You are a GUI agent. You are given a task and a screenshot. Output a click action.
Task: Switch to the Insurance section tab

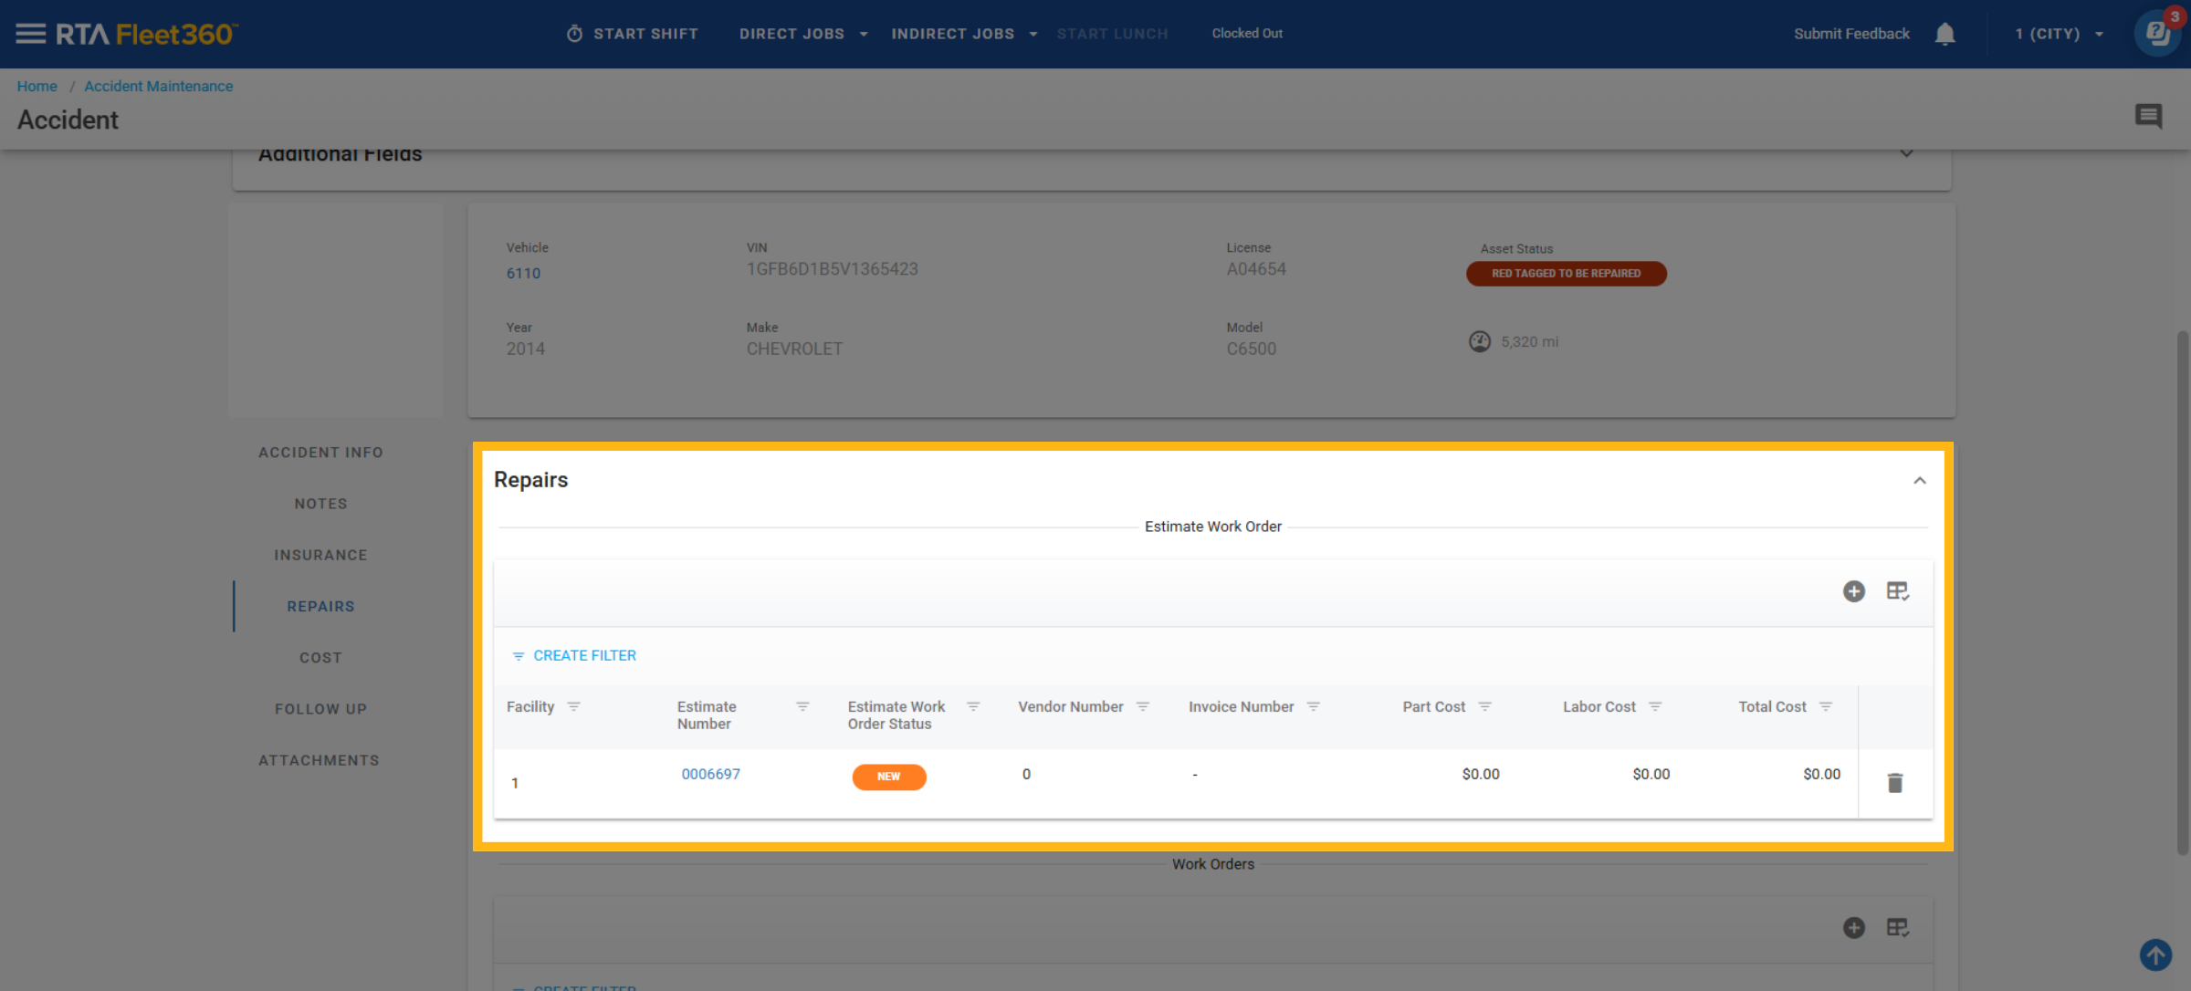click(x=320, y=555)
